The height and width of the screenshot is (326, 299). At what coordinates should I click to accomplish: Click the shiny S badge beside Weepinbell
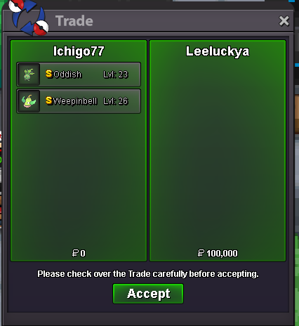49,100
